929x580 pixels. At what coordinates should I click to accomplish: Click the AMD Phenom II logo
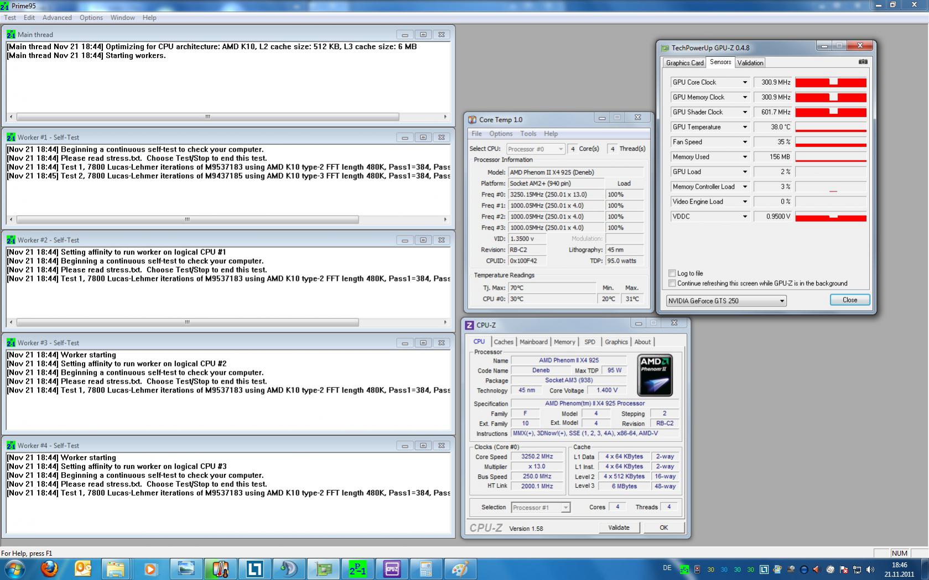pos(655,375)
